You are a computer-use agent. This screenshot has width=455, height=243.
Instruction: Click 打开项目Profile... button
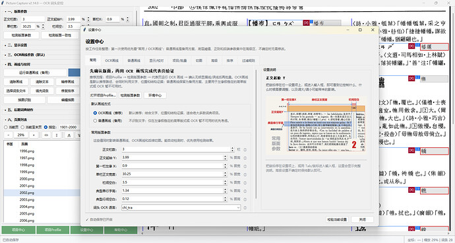(x=104, y=95)
